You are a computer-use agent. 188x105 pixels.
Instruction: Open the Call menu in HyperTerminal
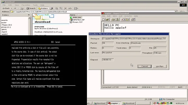[121, 16]
